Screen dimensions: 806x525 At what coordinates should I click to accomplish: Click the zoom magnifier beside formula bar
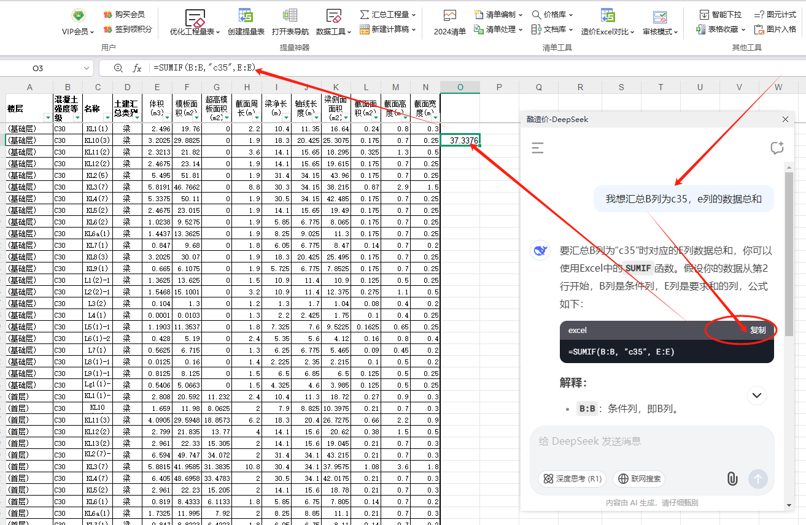pyautogui.click(x=118, y=69)
